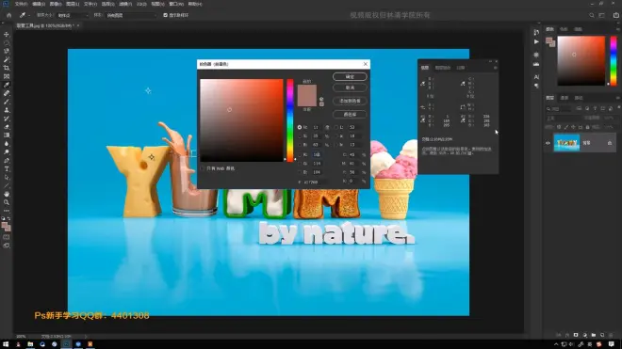Open the Edit menu
Image resolution: width=622 pixels, height=349 pixels.
click(x=38, y=4)
